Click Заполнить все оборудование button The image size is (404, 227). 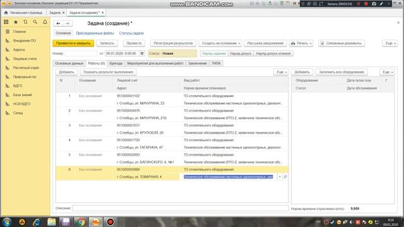coord(342,72)
